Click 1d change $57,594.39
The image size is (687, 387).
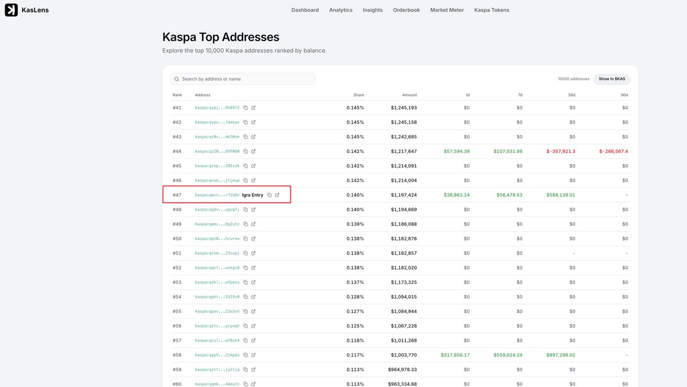coord(457,151)
